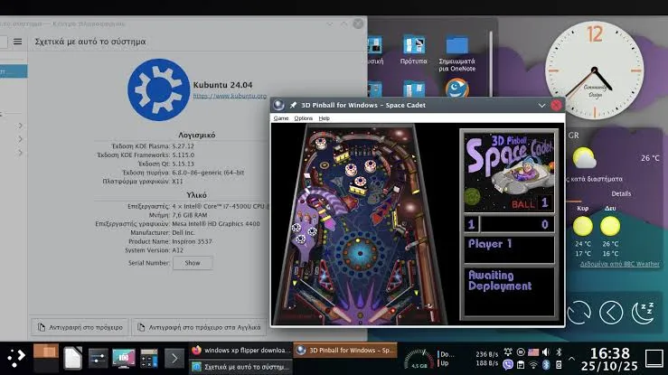Switch to the Firefox 'windows xp flipper' task
This screenshot has width=668, height=375.
click(x=240, y=351)
